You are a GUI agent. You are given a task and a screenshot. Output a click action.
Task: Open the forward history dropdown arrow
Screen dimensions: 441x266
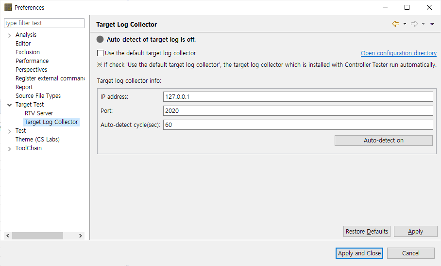coord(423,24)
